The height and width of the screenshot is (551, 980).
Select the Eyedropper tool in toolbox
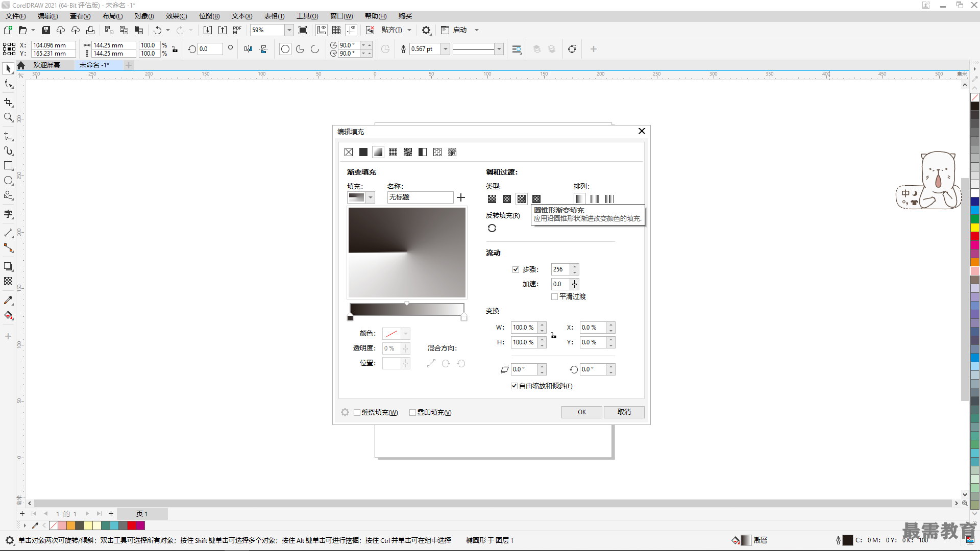pyautogui.click(x=8, y=300)
